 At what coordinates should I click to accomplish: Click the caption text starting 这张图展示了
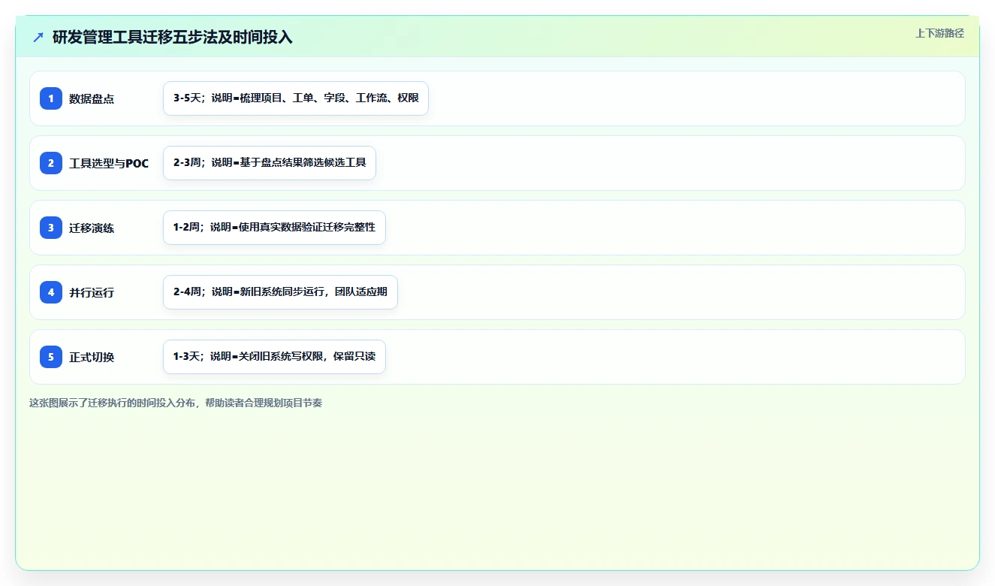[176, 403]
